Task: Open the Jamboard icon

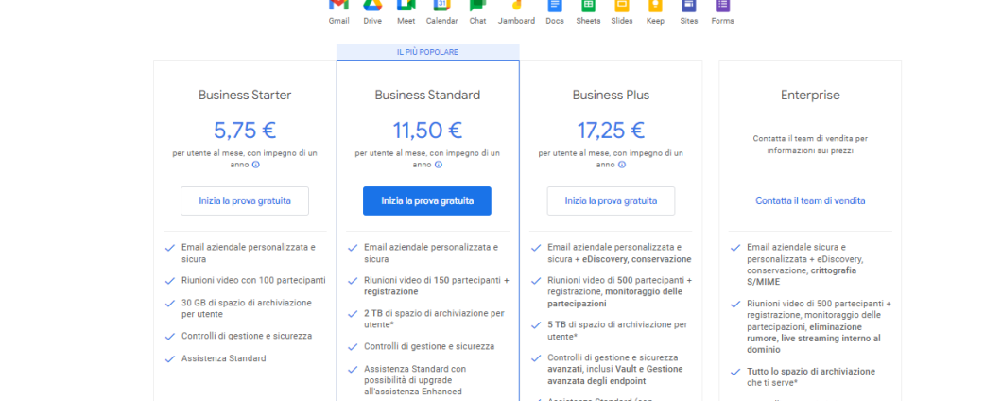Action: (516, 6)
